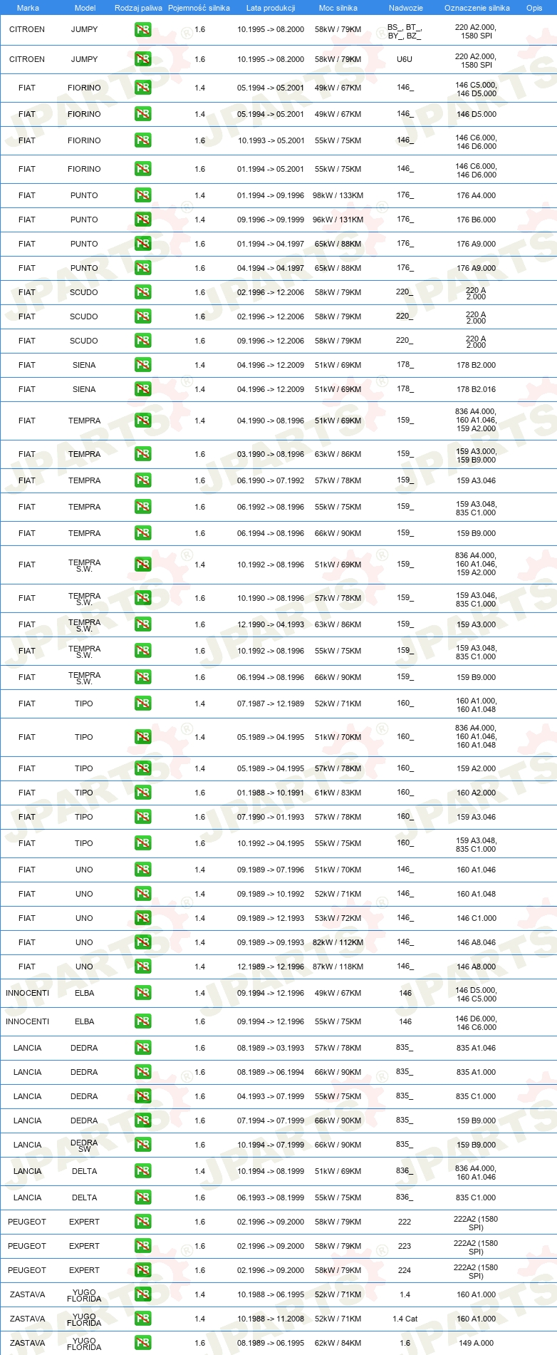Click fuel icon in CITROEN JUMPY U6U row

coord(142,59)
